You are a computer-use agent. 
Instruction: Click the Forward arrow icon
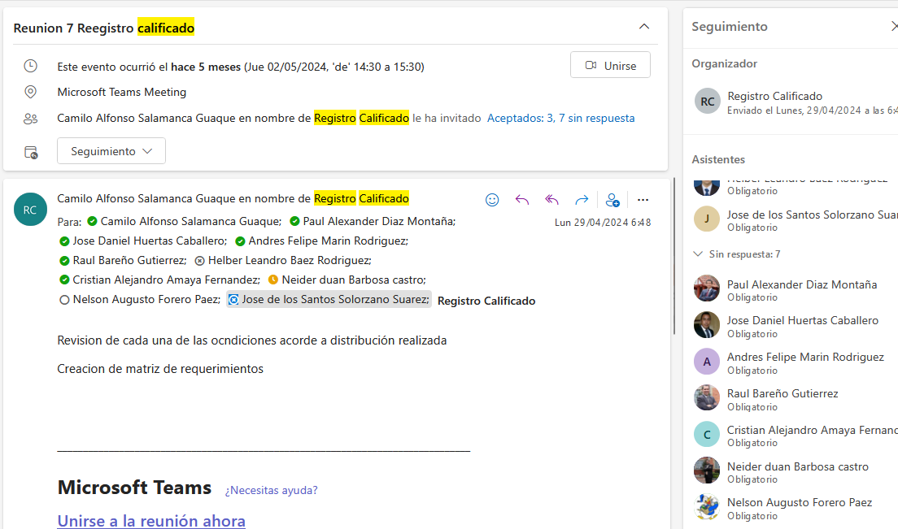point(582,200)
